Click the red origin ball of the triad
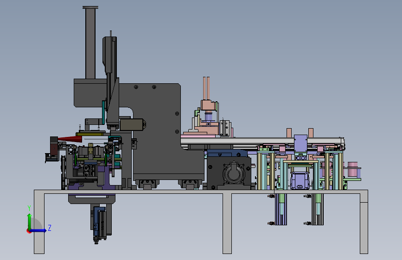 tap(29, 231)
